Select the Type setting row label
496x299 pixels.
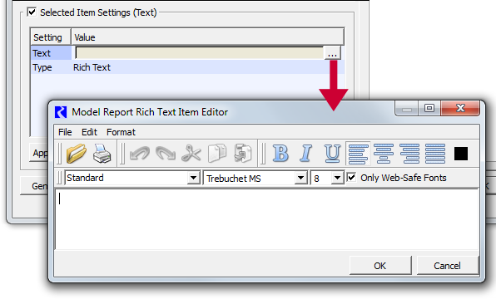(42, 67)
